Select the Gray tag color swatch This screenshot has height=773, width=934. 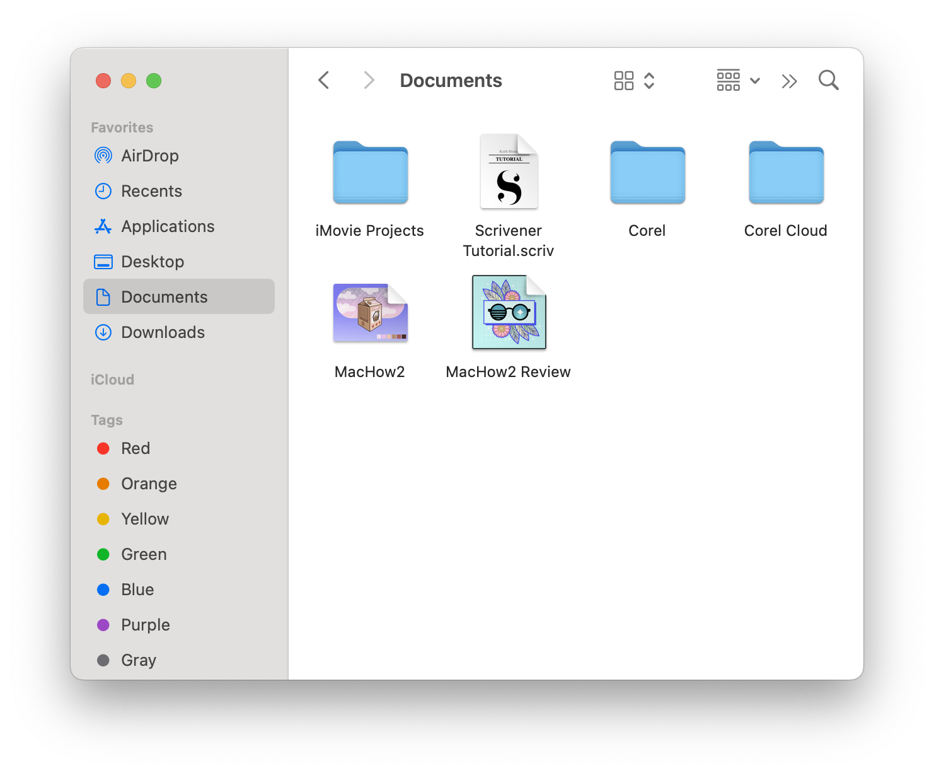point(104,660)
